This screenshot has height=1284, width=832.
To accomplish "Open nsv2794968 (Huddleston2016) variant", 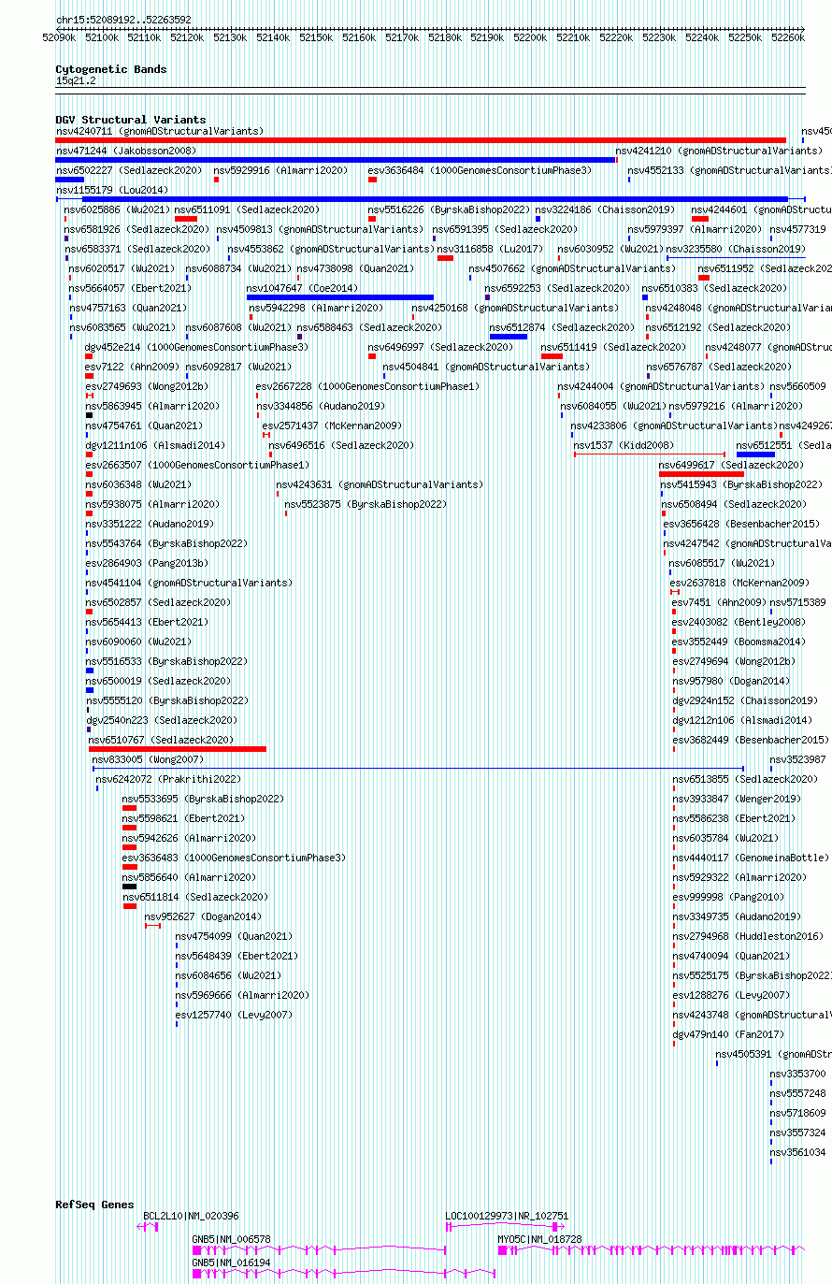I will (x=748, y=936).
